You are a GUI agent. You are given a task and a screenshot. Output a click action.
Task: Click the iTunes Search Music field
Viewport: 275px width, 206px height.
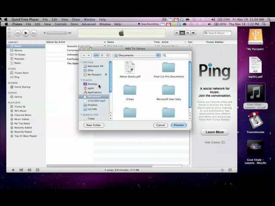coord(217,33)
